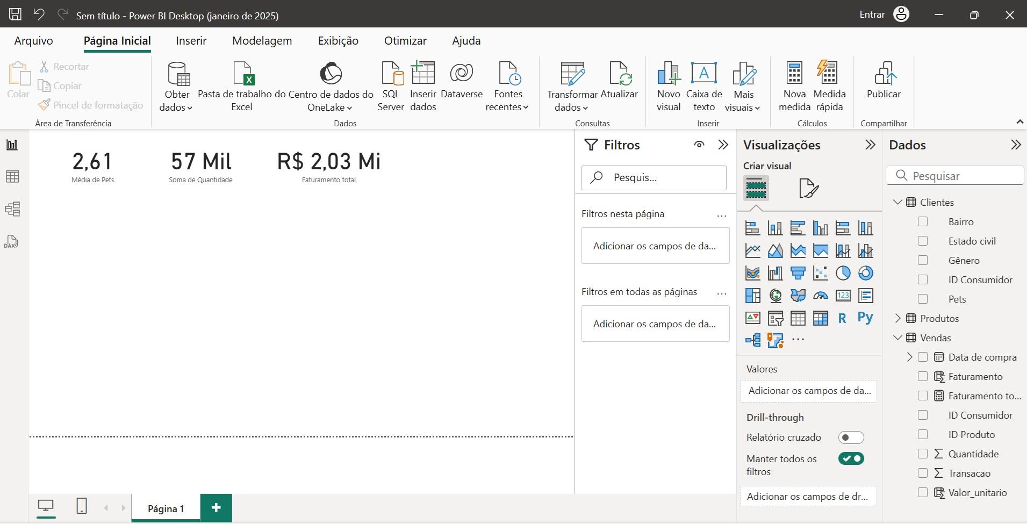Click the Transformar dados icon

[572, 74]
